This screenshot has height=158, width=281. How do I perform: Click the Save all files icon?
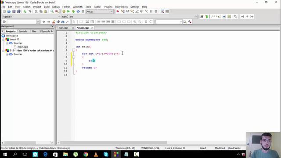point(18,11)
